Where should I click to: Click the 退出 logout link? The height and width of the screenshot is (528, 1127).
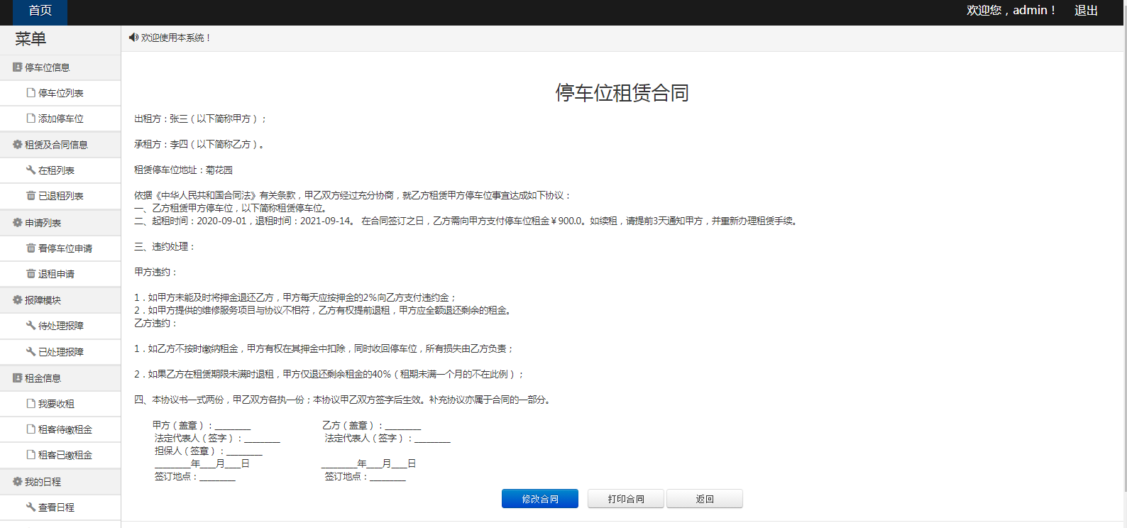(1086, 11)
